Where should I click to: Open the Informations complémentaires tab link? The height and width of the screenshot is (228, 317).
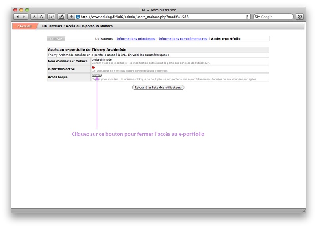tap(183, 39)
